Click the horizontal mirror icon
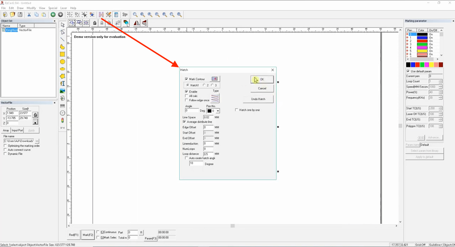This screenshot has height=247, width=455. pos(137,23)
